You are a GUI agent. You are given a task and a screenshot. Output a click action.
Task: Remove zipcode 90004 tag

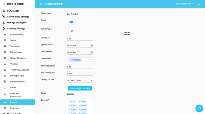tap(69, 110)
